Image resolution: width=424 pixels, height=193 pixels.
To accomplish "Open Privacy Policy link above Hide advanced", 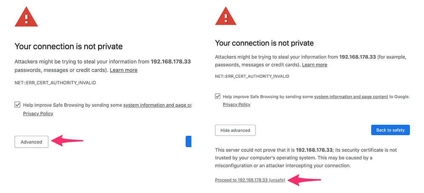I will coord(236,104).
